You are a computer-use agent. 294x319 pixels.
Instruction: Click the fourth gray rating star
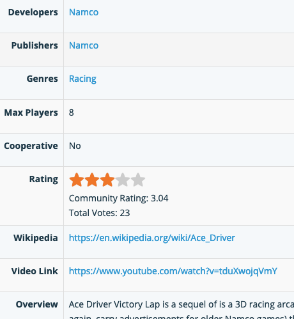pyautogui.click(x=123, y=180)
